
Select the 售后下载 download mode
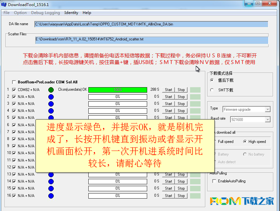pos(212,80)
